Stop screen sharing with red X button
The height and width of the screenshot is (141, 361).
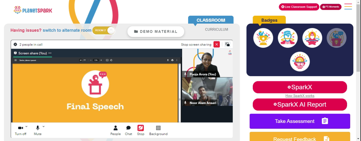217,45
